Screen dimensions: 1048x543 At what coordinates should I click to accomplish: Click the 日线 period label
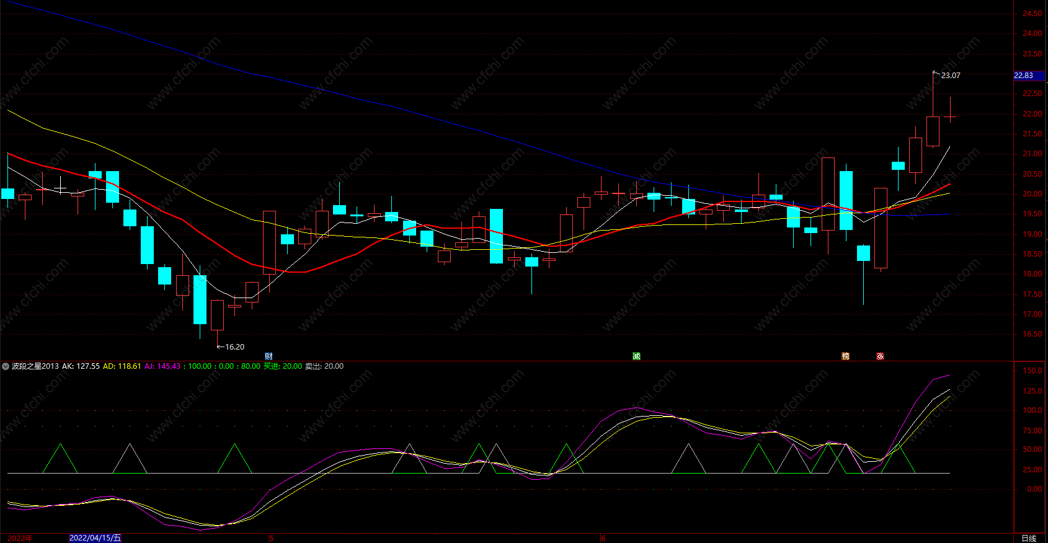click(1029, 538)
